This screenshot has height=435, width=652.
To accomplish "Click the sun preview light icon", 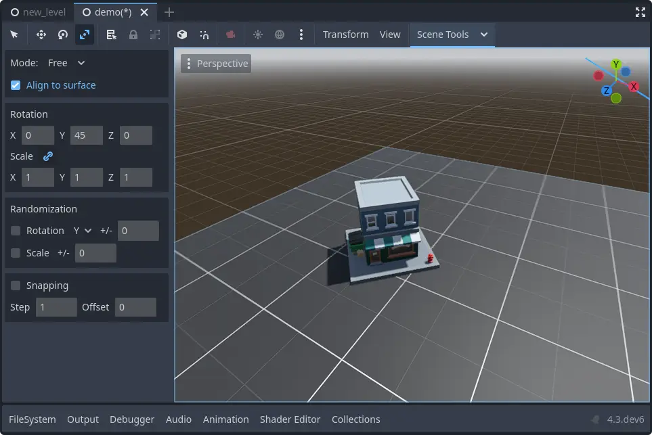I will pos(258,35).
